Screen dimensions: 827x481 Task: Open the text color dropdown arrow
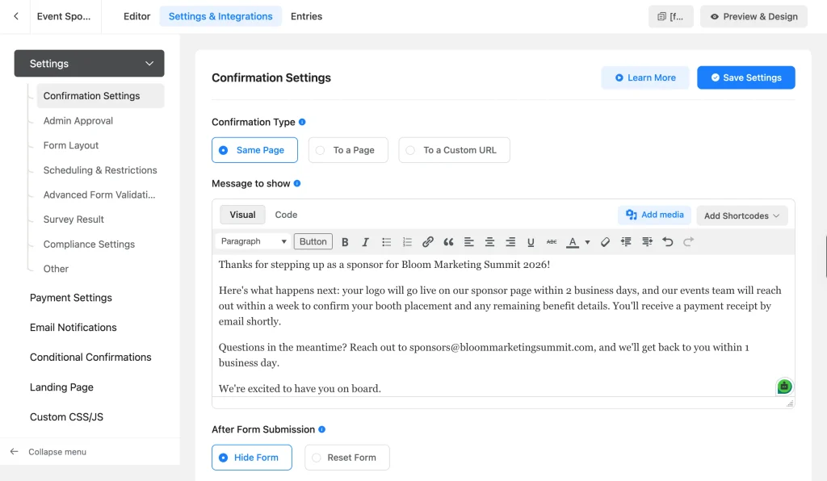click(587, 242)
